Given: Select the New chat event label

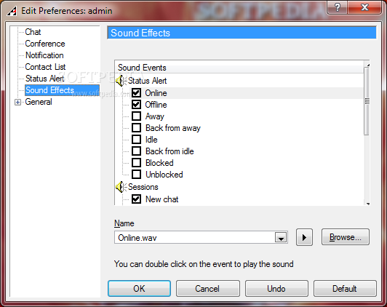Looking at the screenshot, I should pos(162,199).
